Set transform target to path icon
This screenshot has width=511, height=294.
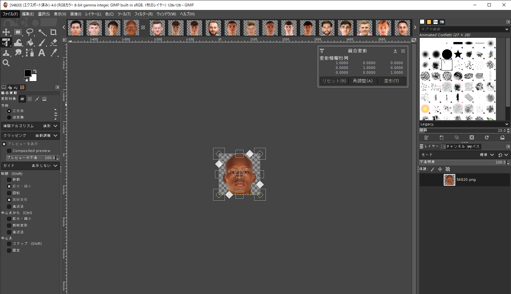click(37, 99)
